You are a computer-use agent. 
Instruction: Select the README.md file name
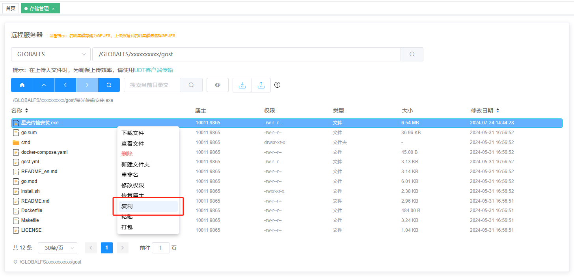pyautogui.click(x=35, y=201)
